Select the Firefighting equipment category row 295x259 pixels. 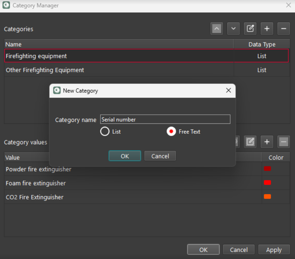pos(119,56)
